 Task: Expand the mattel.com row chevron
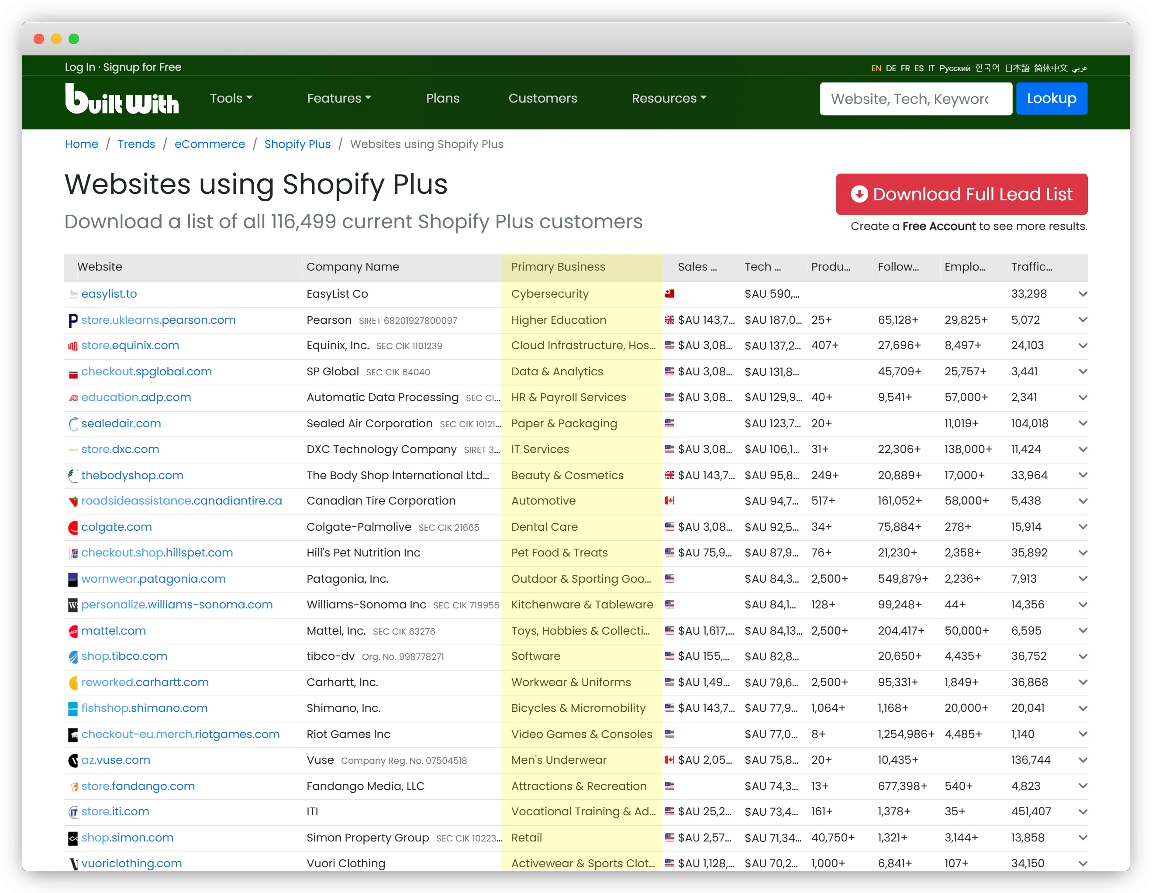(x=1083, y=631)
